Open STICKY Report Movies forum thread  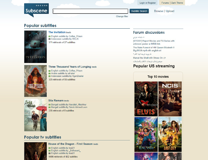[x=154, y=42]
